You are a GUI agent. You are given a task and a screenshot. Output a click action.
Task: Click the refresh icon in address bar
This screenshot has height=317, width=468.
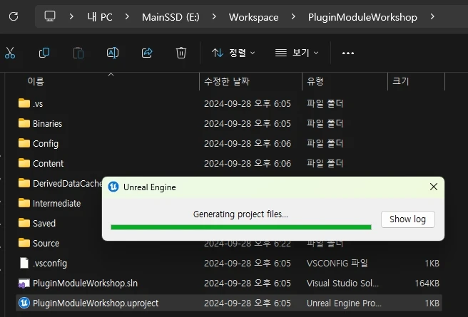coord(14,16)
